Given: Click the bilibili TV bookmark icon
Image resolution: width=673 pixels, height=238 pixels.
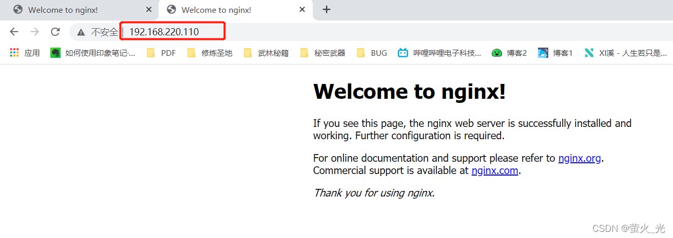Looking at the screenshot, I should click(403, 52).
